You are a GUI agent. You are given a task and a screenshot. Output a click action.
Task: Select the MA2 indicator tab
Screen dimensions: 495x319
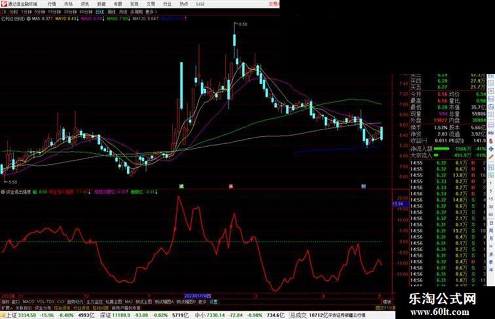tap(128, 302)
